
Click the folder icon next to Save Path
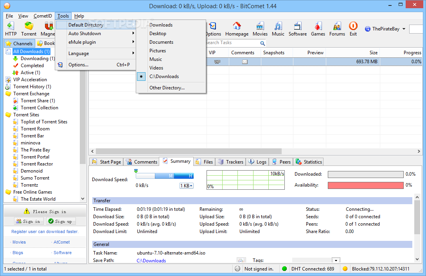click(x=241, y=260)
